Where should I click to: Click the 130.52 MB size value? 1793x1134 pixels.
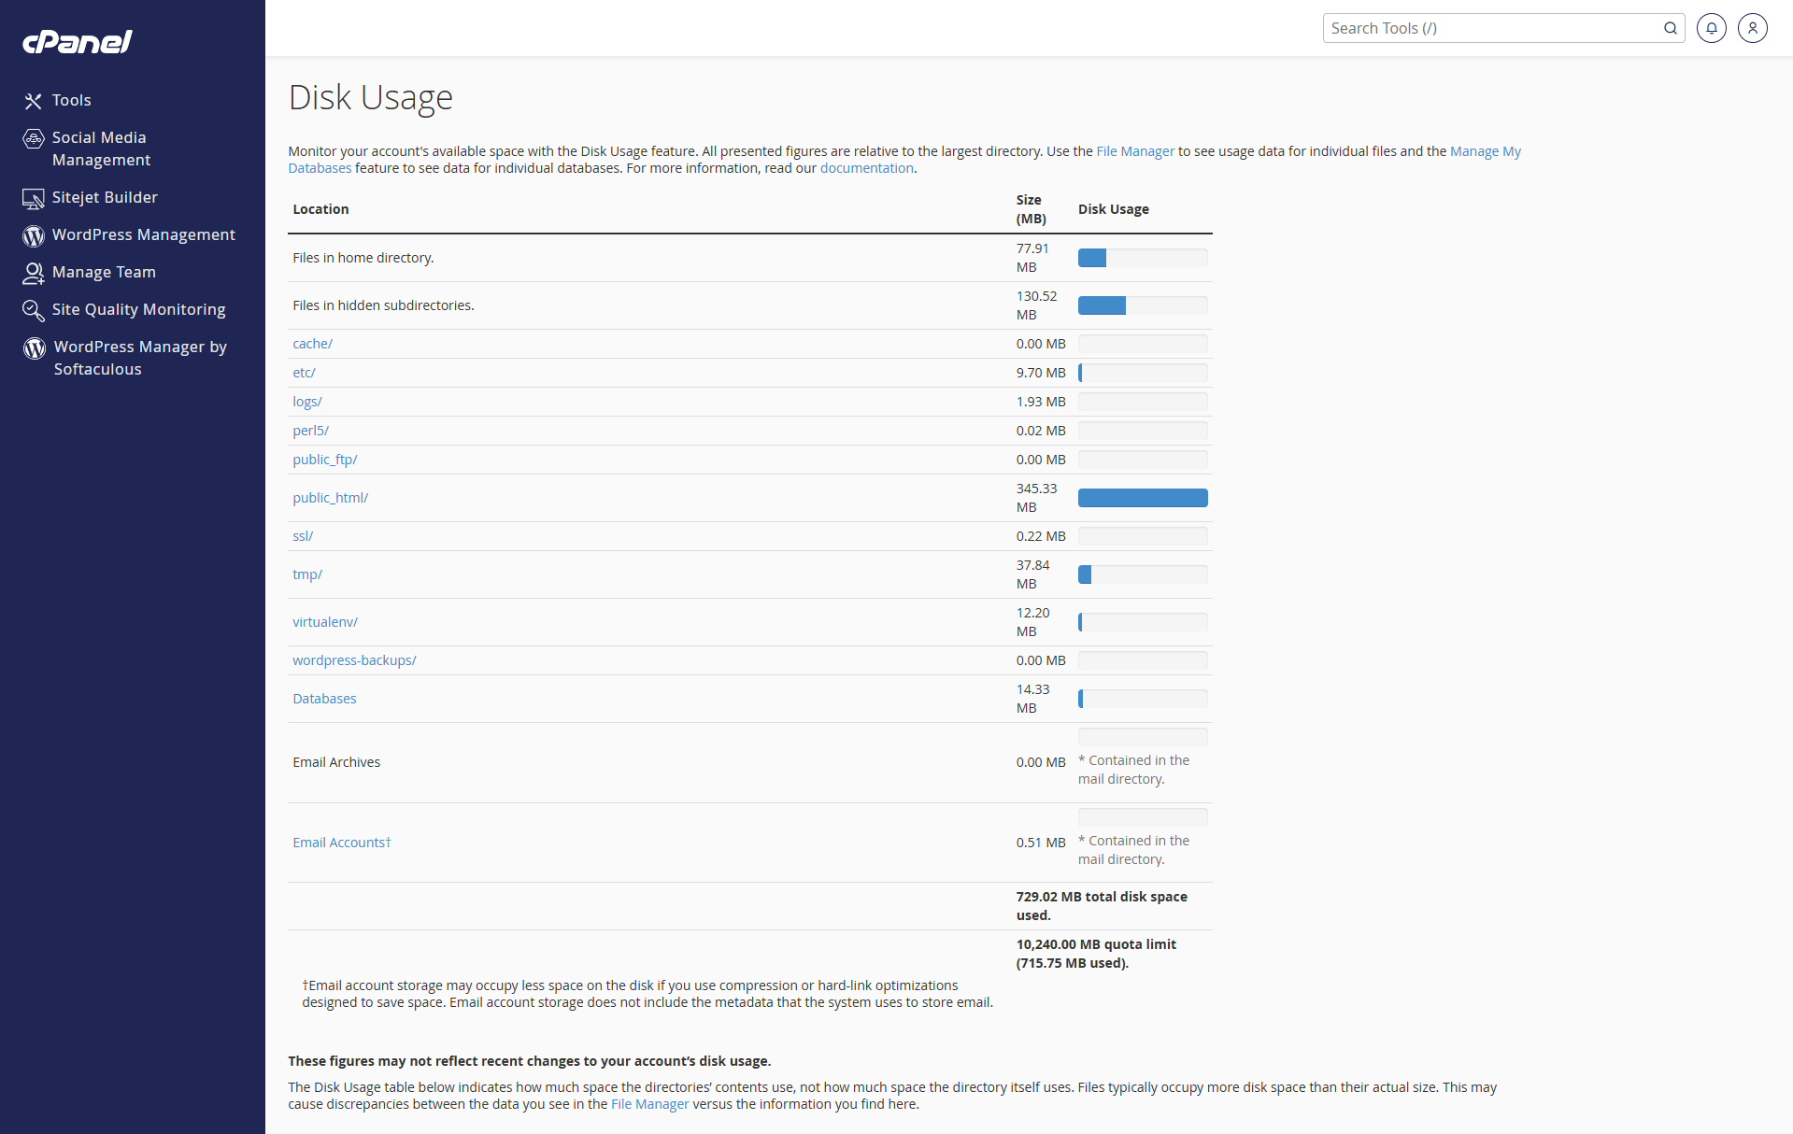pyautogui.click(x=1037, y=305)
